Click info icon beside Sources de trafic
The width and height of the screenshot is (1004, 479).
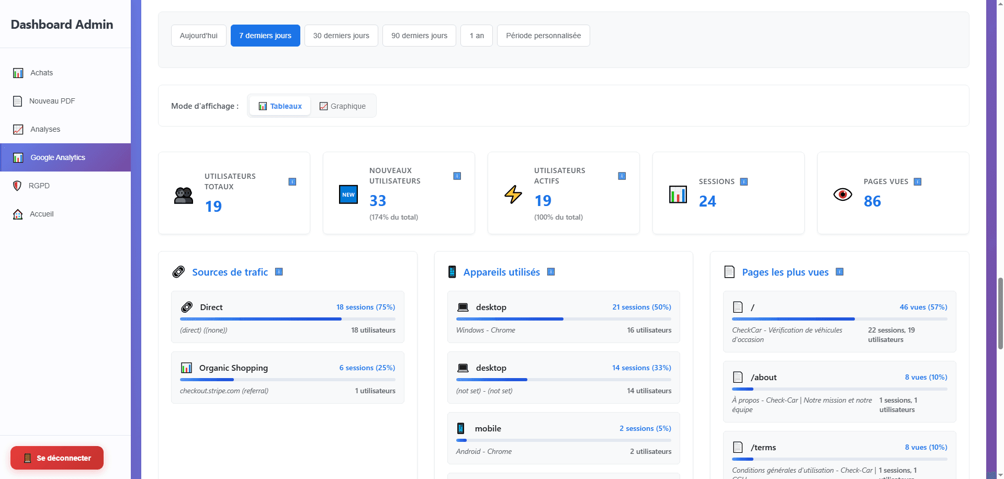(x=279, y=271)
